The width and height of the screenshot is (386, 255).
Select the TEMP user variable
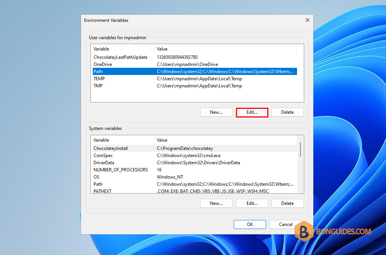[195, 78]
